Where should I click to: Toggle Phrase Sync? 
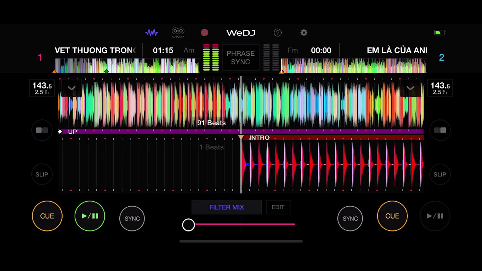[241, 58]
